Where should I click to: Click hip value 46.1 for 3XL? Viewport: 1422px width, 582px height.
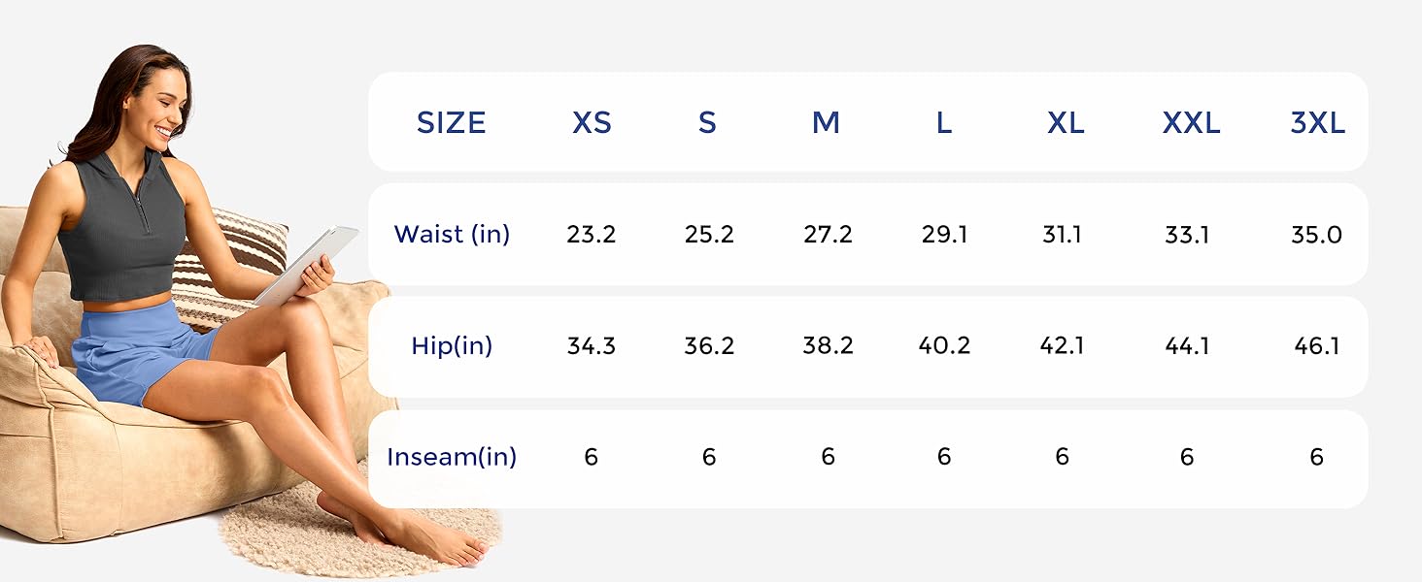(x=1317, y=346)
